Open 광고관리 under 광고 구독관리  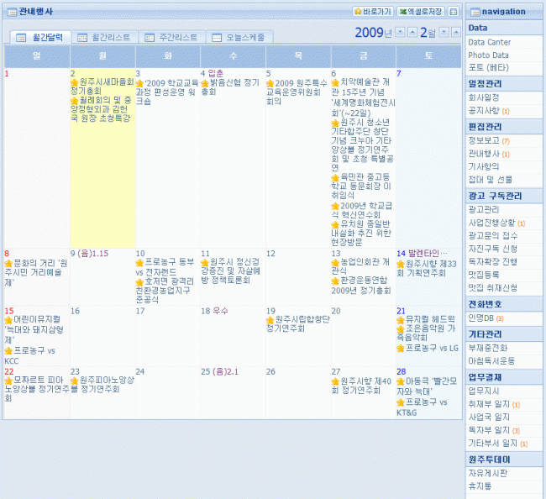[x=483, y=210]
